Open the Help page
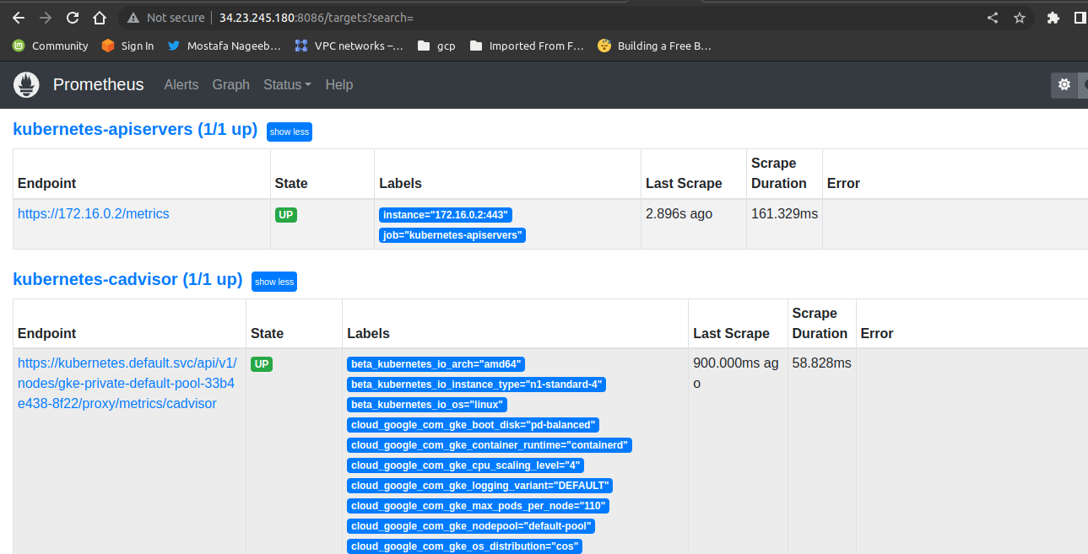1088x554 pixels. click(339, 85)
